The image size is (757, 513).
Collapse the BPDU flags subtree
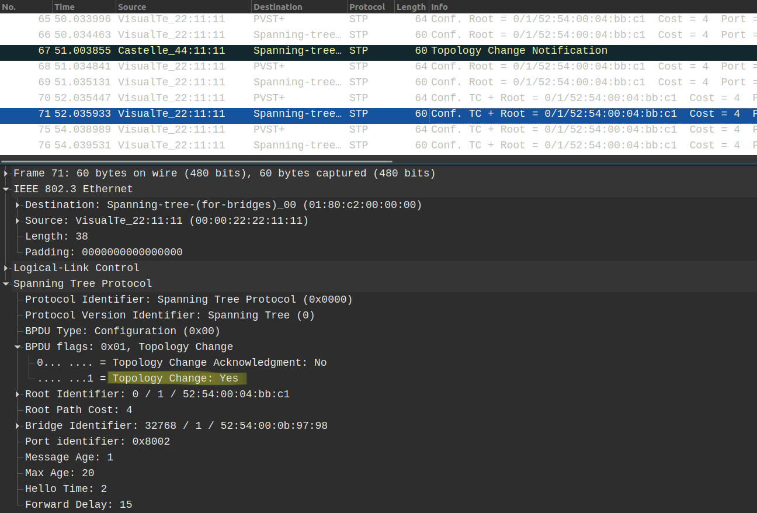16,346
